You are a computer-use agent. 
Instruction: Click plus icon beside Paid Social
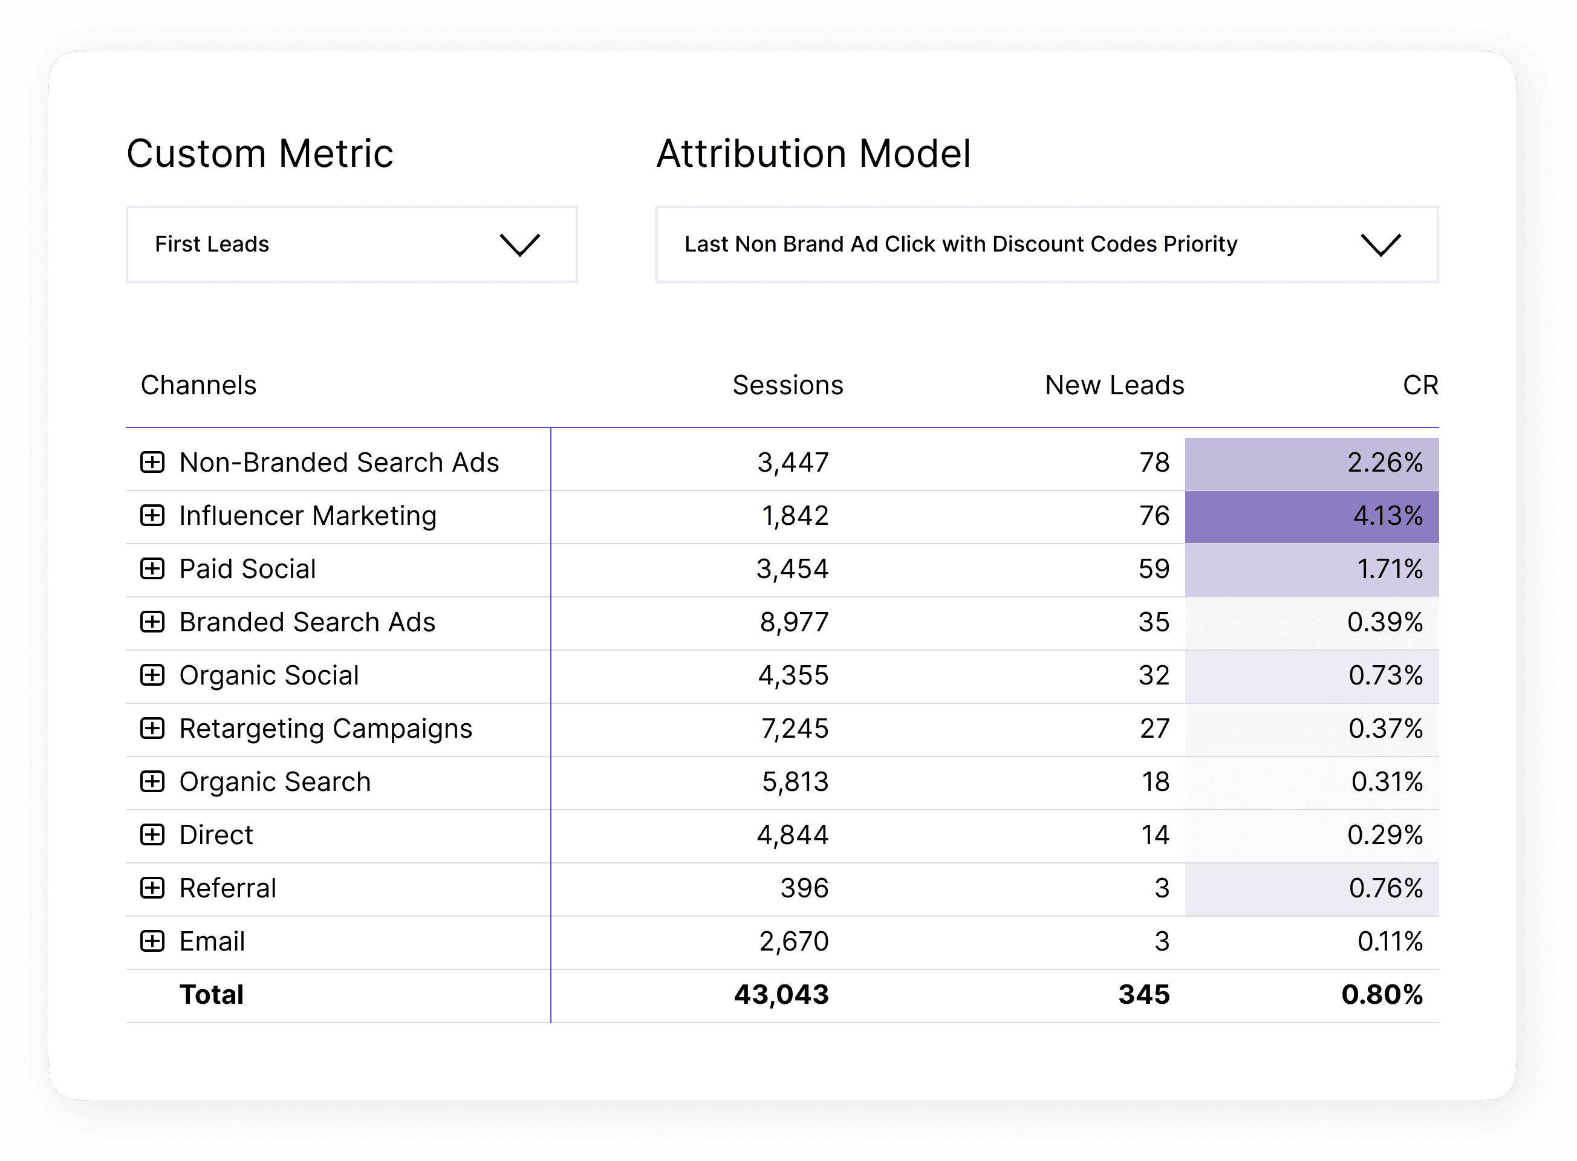pyautogui.click(x=152, y=568)
